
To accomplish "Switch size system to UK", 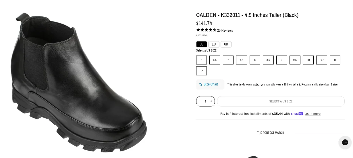I will [x=226, y=44].
